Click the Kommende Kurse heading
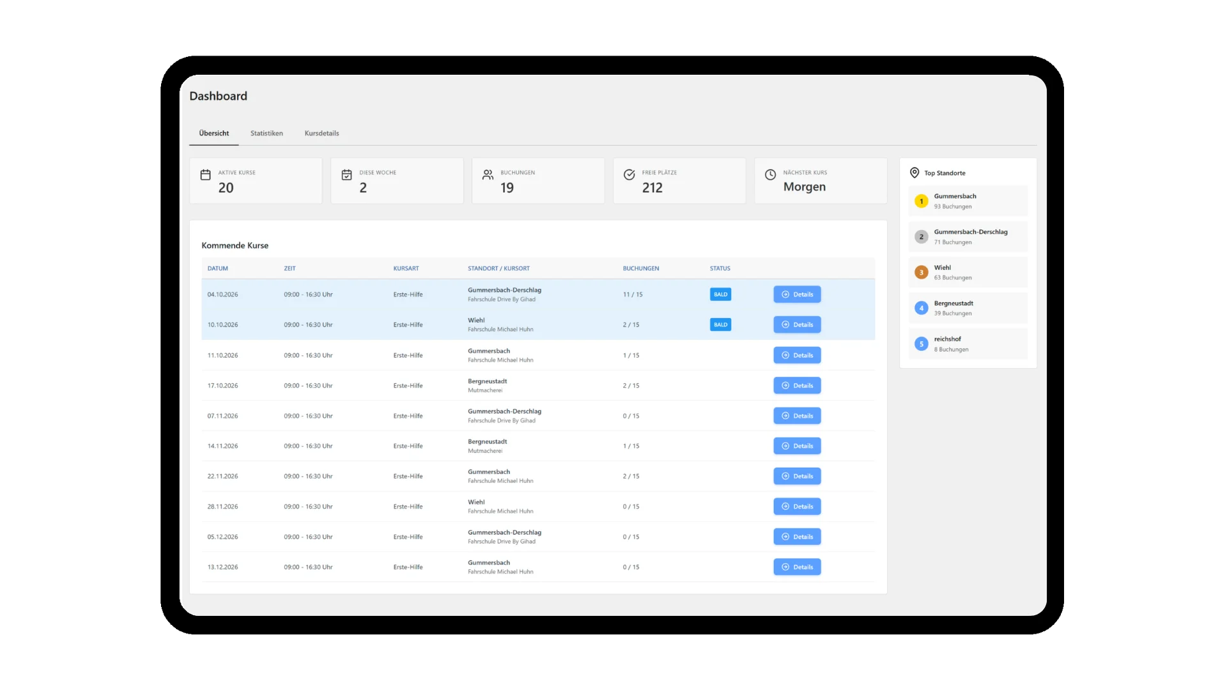1227x690 pixels. coord(235,245)
